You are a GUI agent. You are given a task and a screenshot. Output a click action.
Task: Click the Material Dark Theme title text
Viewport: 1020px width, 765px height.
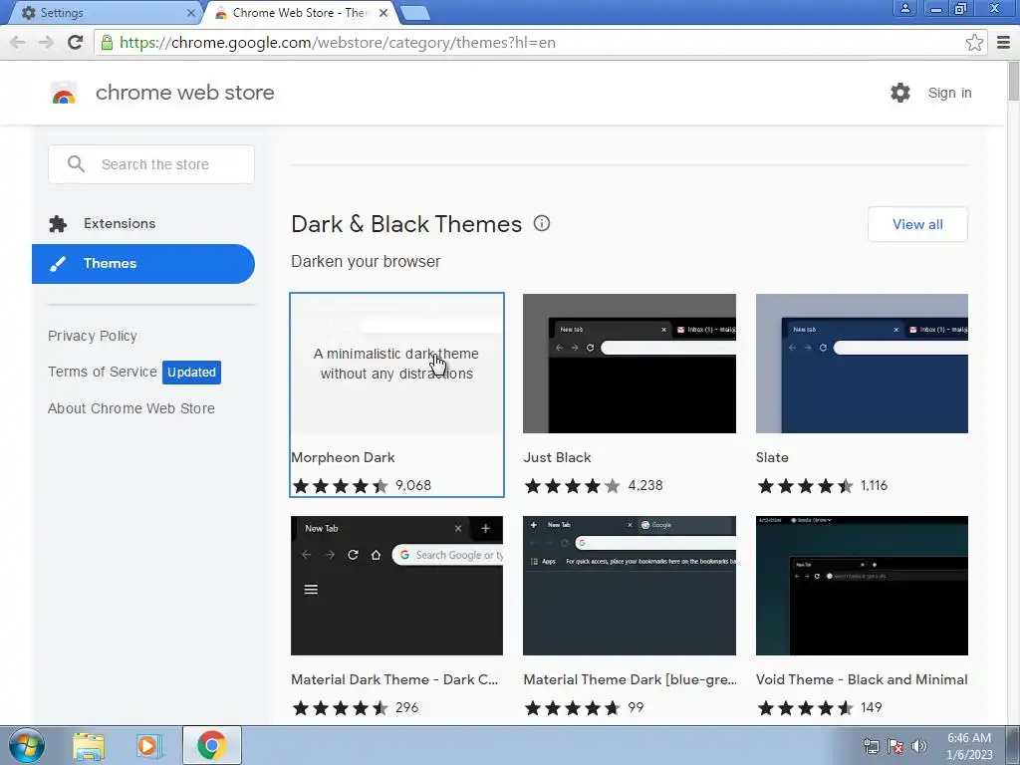pos(394,679)
